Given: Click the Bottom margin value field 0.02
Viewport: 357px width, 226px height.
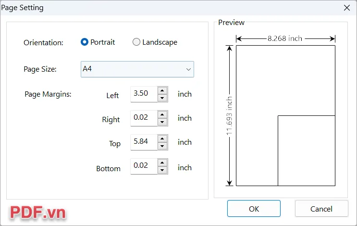Looking at the screenshot, I should pos(144,166).
